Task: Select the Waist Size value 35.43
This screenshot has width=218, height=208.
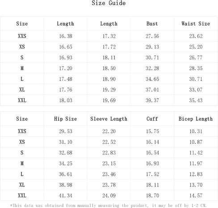Action: (x=196, y=100)
